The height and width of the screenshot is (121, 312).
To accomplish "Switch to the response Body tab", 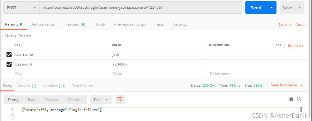I will [x=7, y=86].
